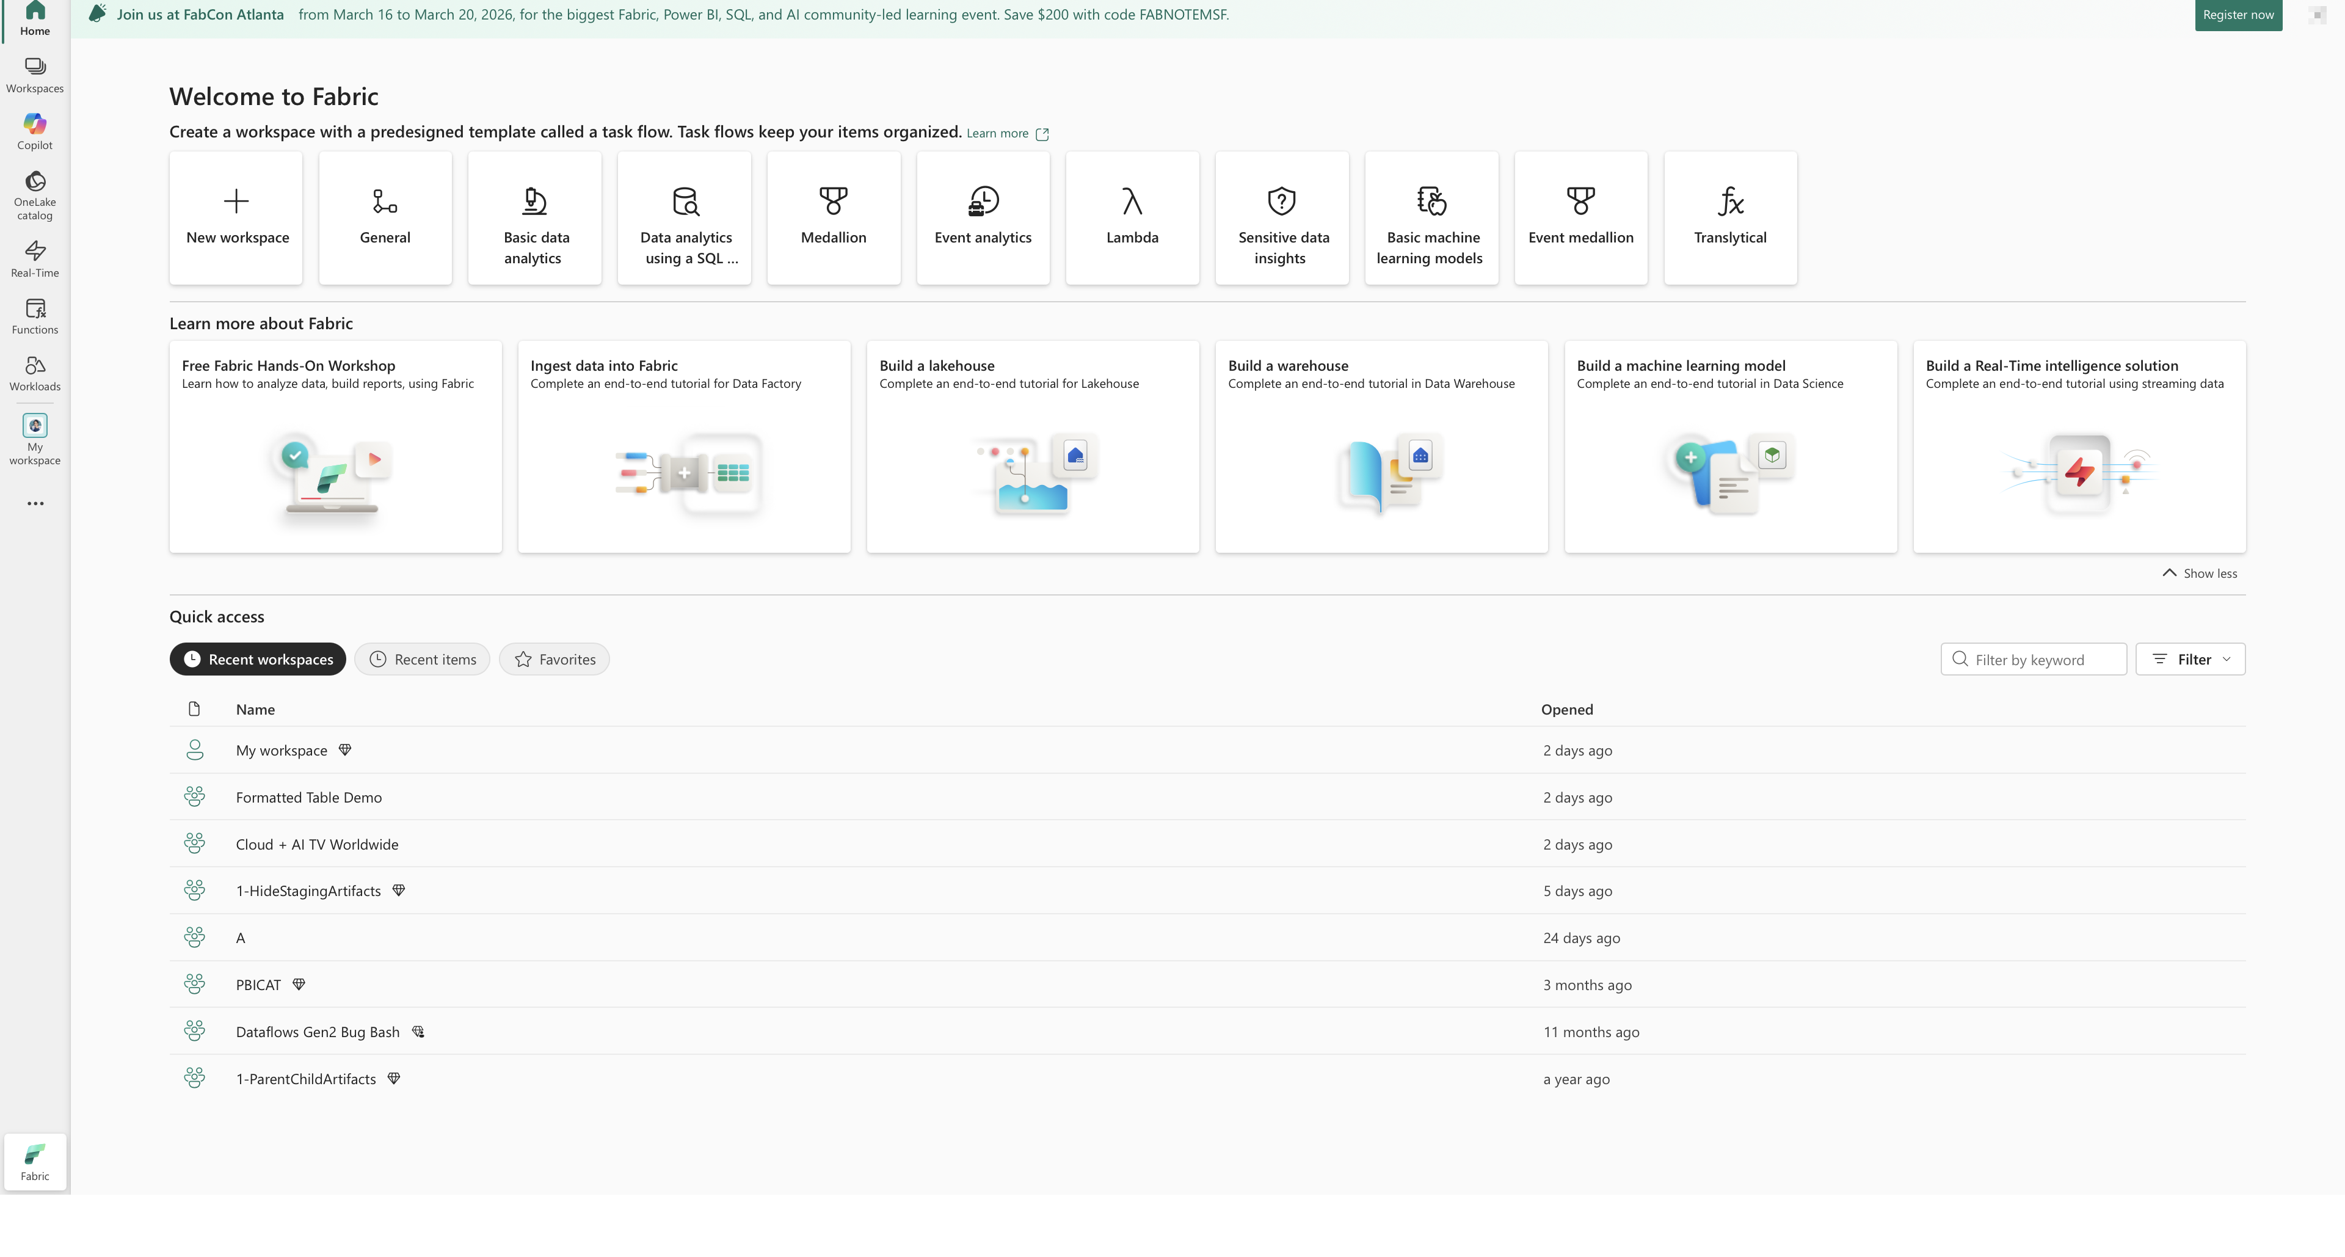Click the Join us at FabCon Atlanta text
Image resolution: width=2345 pixels, height=1257 pixels.
200,15
